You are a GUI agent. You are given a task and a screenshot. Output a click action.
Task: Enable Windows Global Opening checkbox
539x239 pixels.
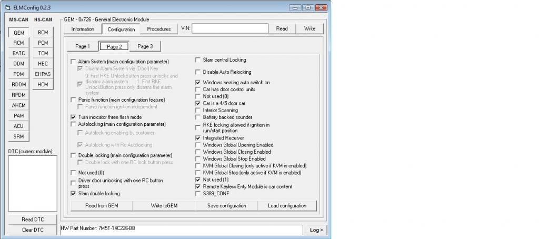[x=198, y=145]
